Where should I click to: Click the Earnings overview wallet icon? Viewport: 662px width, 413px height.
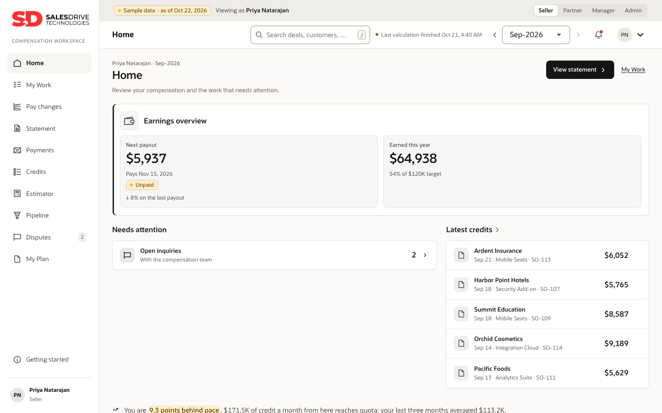129,121
